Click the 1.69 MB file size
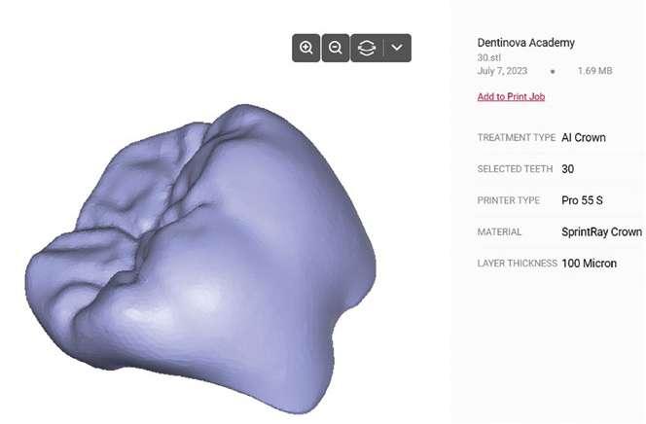 click(594, 71)
